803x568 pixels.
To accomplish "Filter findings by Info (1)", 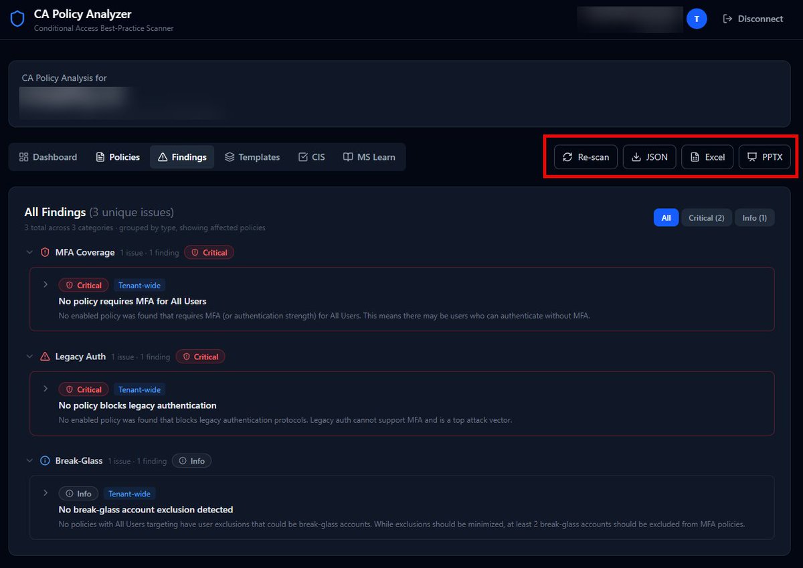I will tap(754, 218).
